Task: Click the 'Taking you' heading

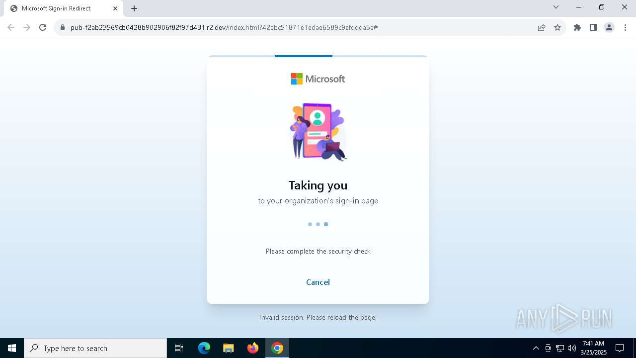Action: pos(318,185)
